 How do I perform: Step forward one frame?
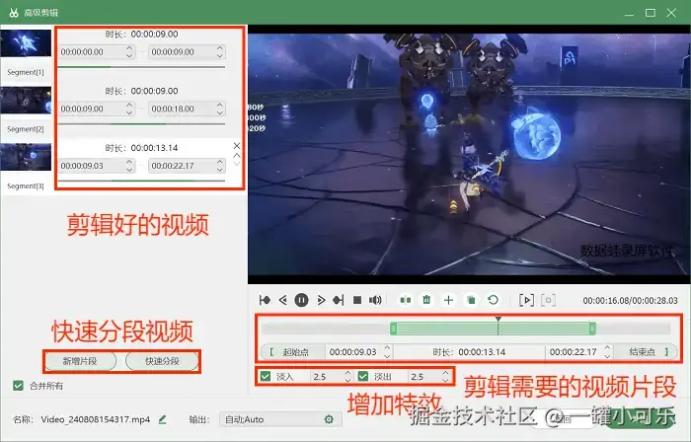coord(321,300)
